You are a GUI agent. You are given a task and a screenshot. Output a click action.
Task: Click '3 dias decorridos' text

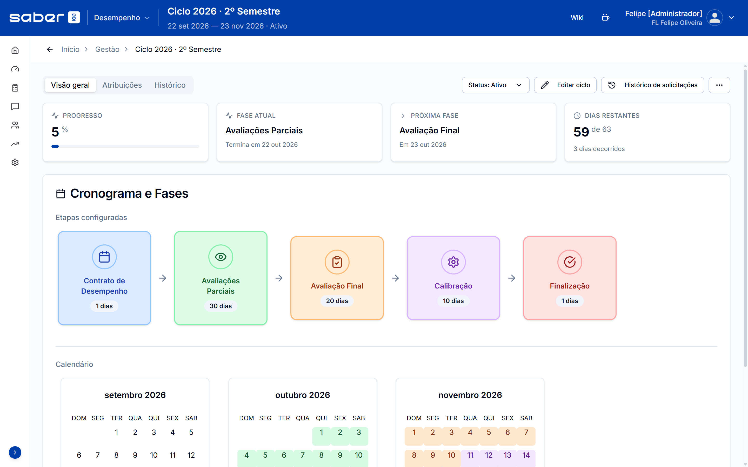pos(599,149)
